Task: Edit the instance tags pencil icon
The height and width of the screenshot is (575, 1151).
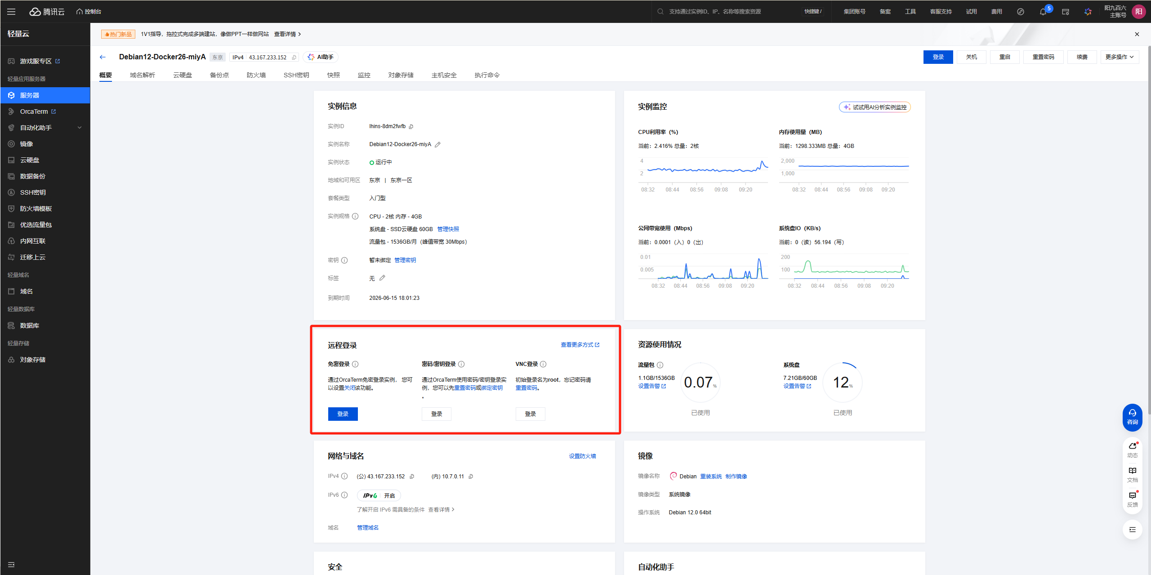Action: [382, 278]
